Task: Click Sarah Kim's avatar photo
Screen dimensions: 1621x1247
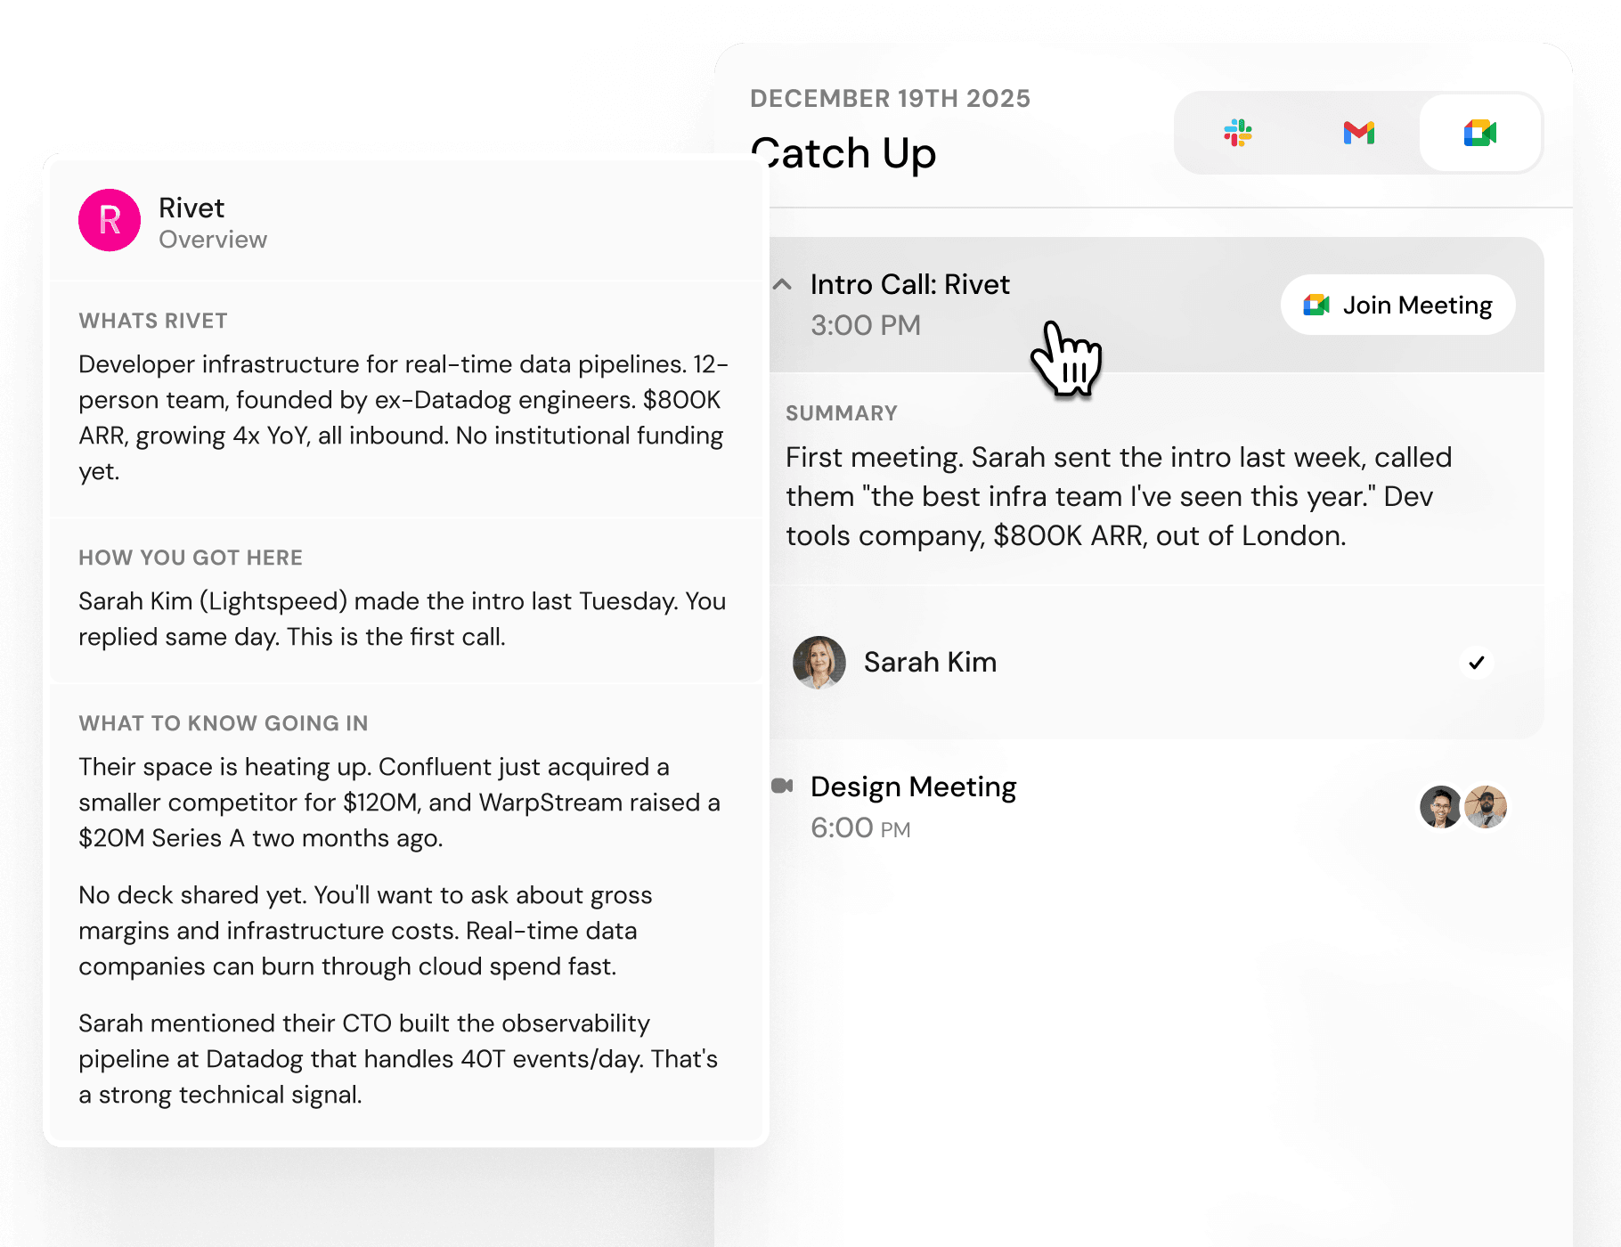Action: click(x=819, y=663)
